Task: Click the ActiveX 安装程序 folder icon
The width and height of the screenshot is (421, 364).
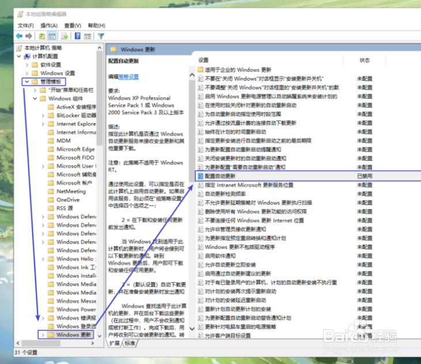Action: click(x=51, y=107)
